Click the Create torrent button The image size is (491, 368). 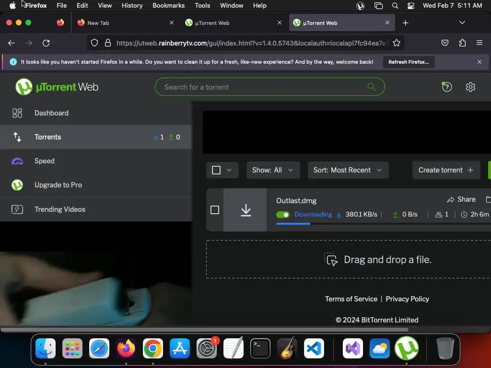[x=446, y=170]
